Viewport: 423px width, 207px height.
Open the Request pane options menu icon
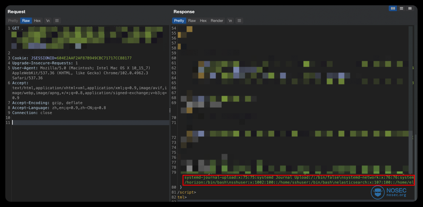coord(57,21)
